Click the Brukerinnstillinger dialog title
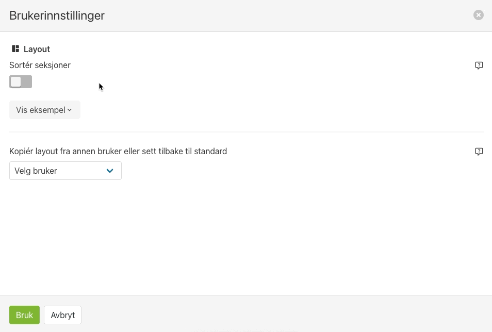This screenshot has height=332, width=492. pos(57,15)
